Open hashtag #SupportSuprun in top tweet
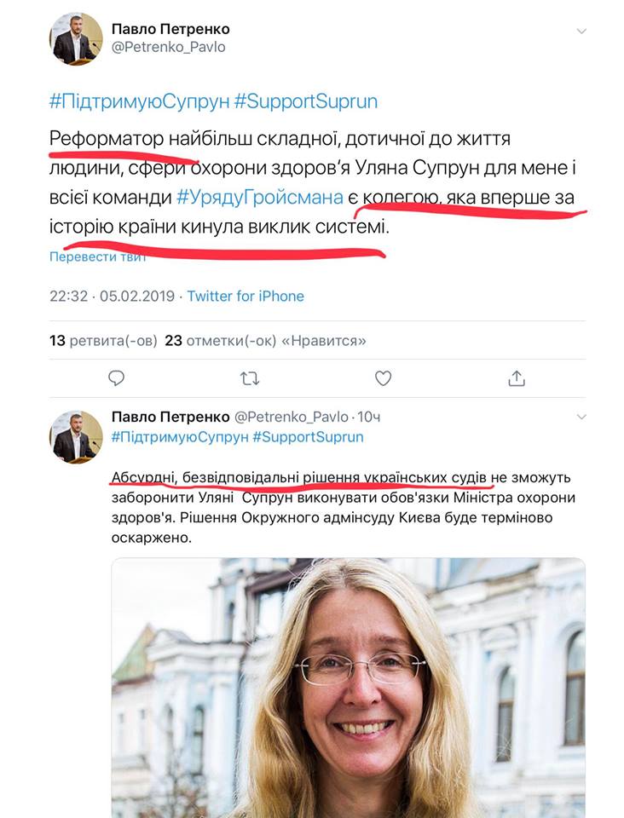 306,101
